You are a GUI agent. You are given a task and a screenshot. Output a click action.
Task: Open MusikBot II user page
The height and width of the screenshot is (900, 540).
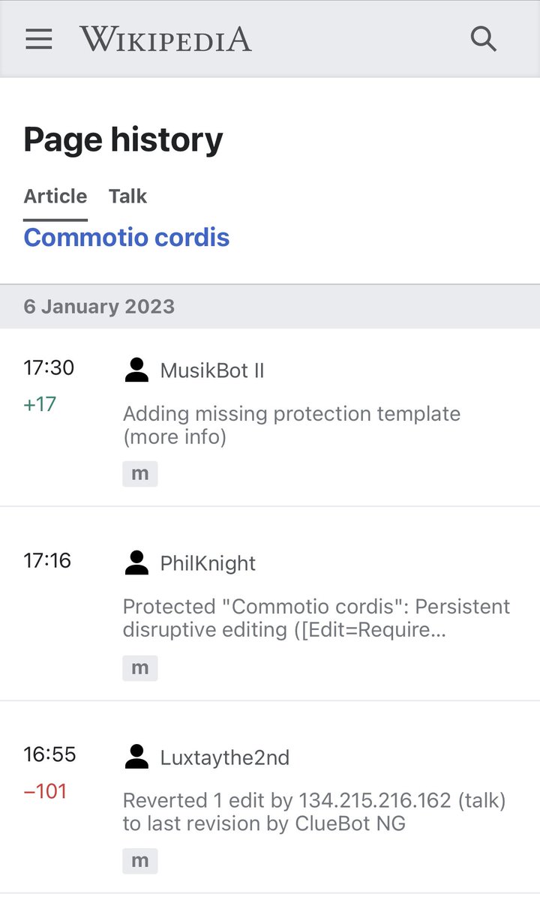click(x=212, y=370)
